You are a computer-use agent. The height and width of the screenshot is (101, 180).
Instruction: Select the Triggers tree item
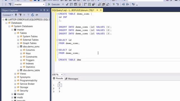[x=30, y=60]
